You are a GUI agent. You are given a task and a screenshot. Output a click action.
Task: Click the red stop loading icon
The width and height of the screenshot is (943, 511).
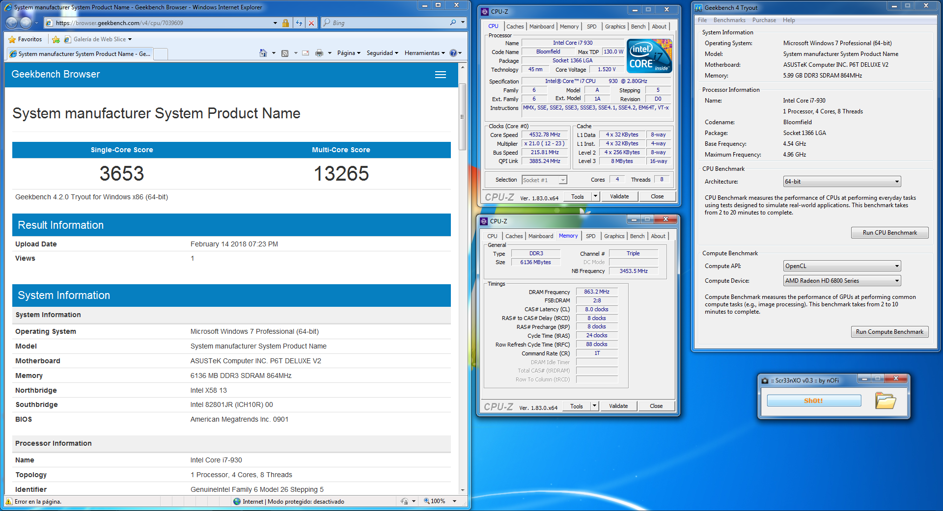pyautogui.click(x=311, y=23)
